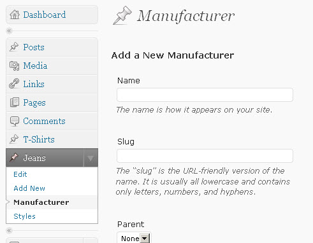Go to the Comments section
This screenshot has height=243, width=313.
coord(44,121)
